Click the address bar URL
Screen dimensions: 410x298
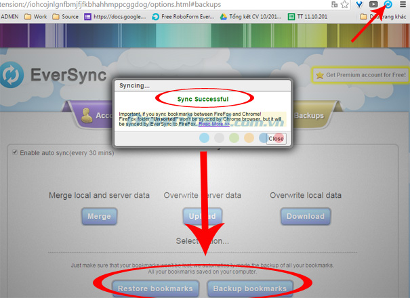pos(110,4)
